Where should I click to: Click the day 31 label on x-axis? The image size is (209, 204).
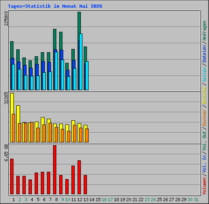(196, 200)
